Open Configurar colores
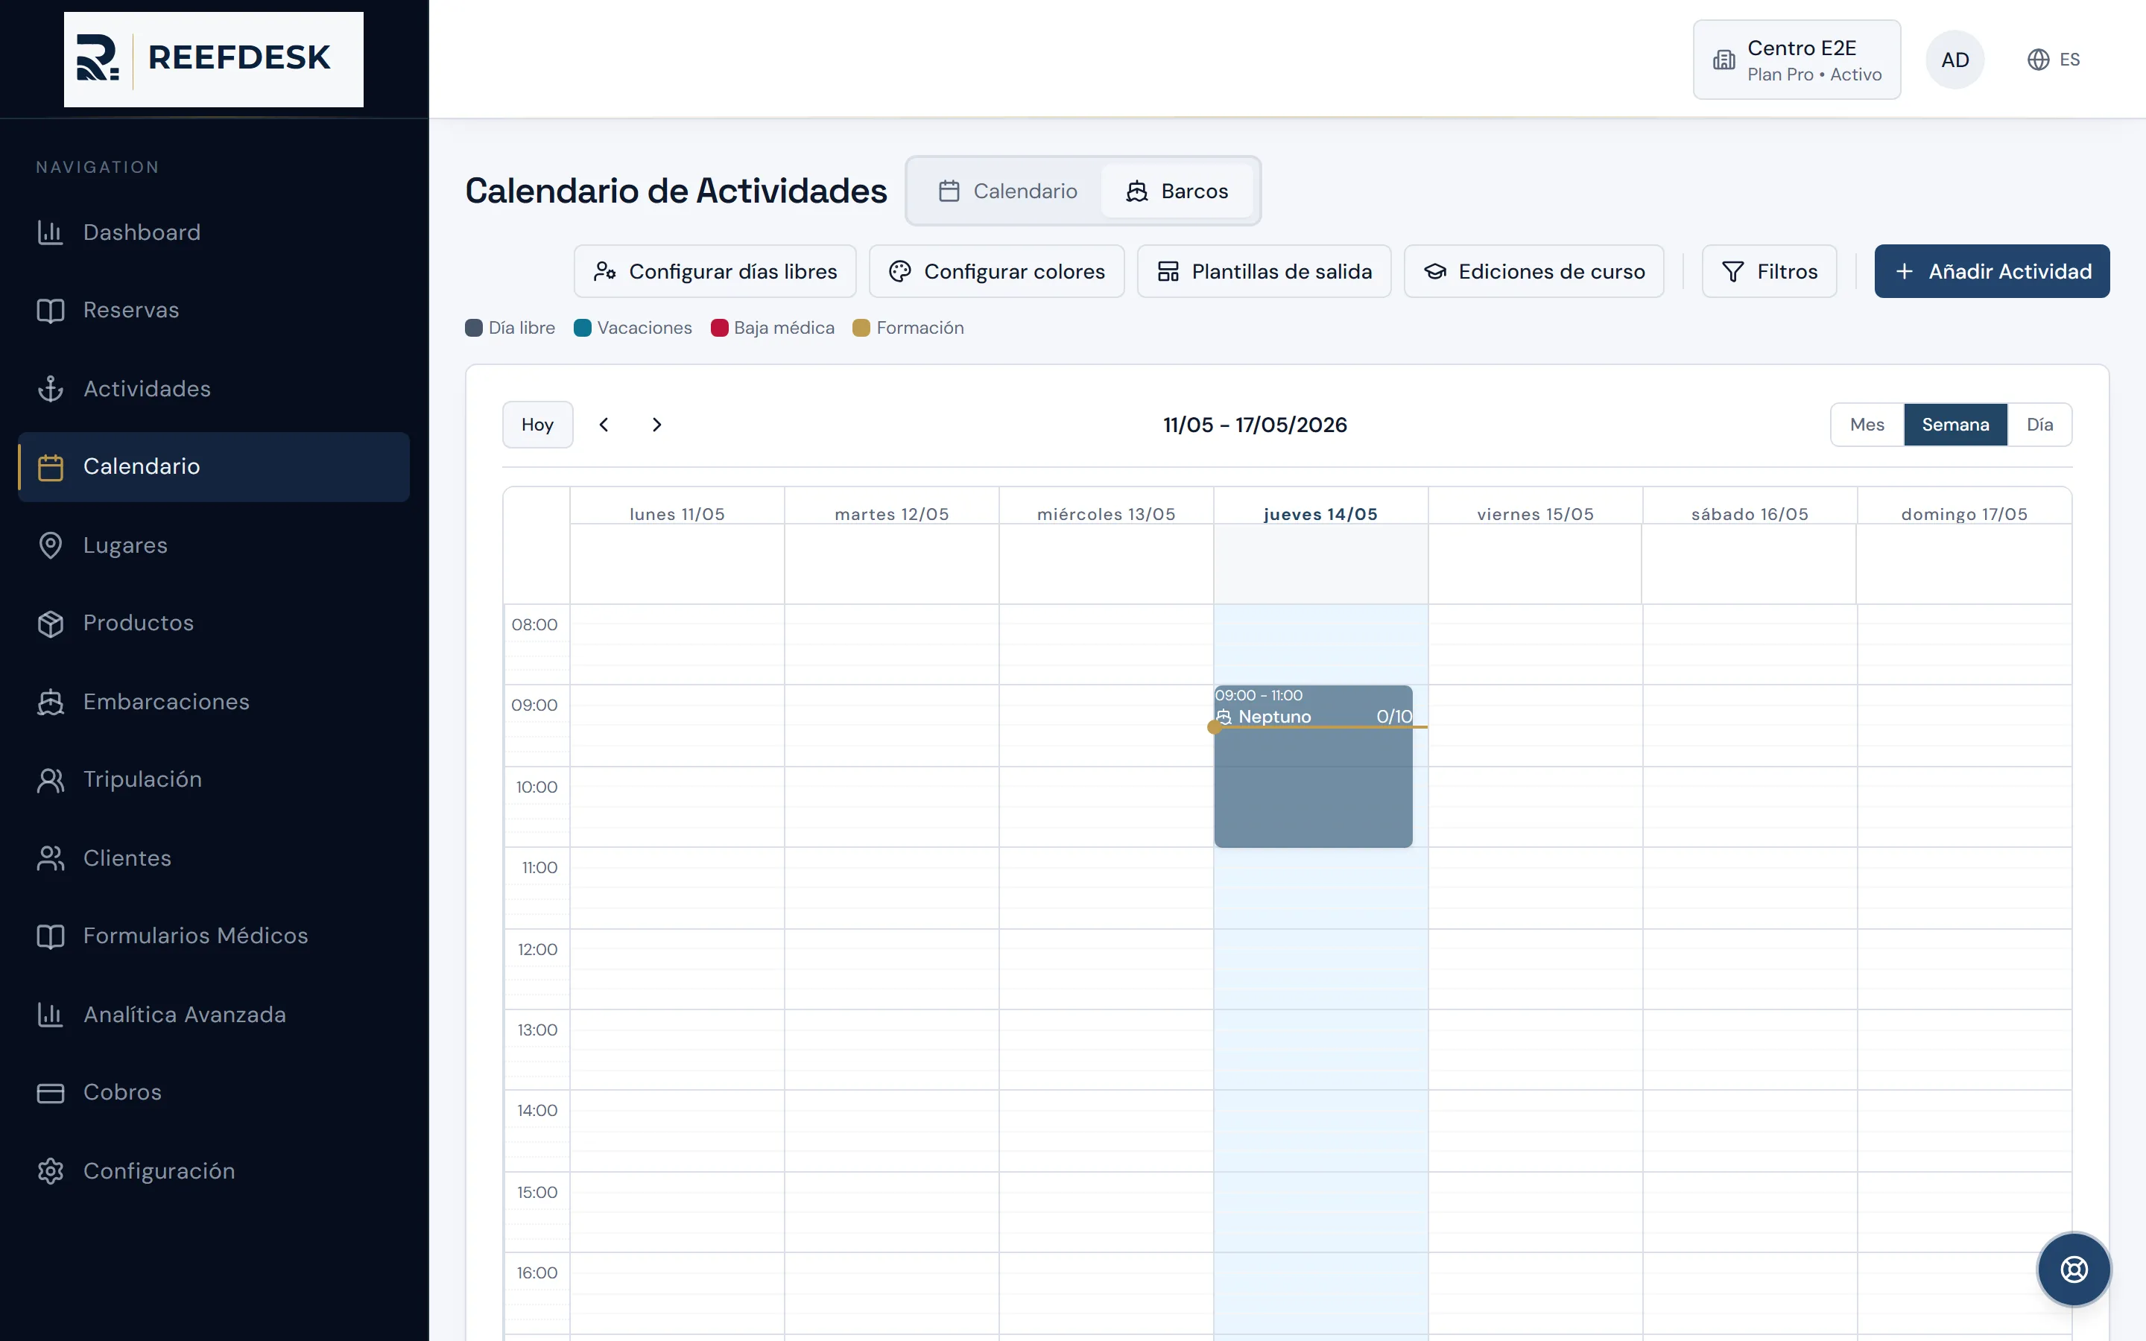This screenshot has height=1341, width=2146. click(x=997, y=271)
